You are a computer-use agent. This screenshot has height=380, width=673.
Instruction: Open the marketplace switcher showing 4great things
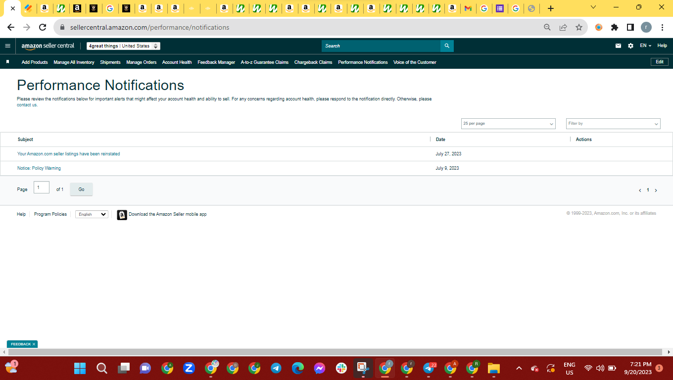click(124, 46)
